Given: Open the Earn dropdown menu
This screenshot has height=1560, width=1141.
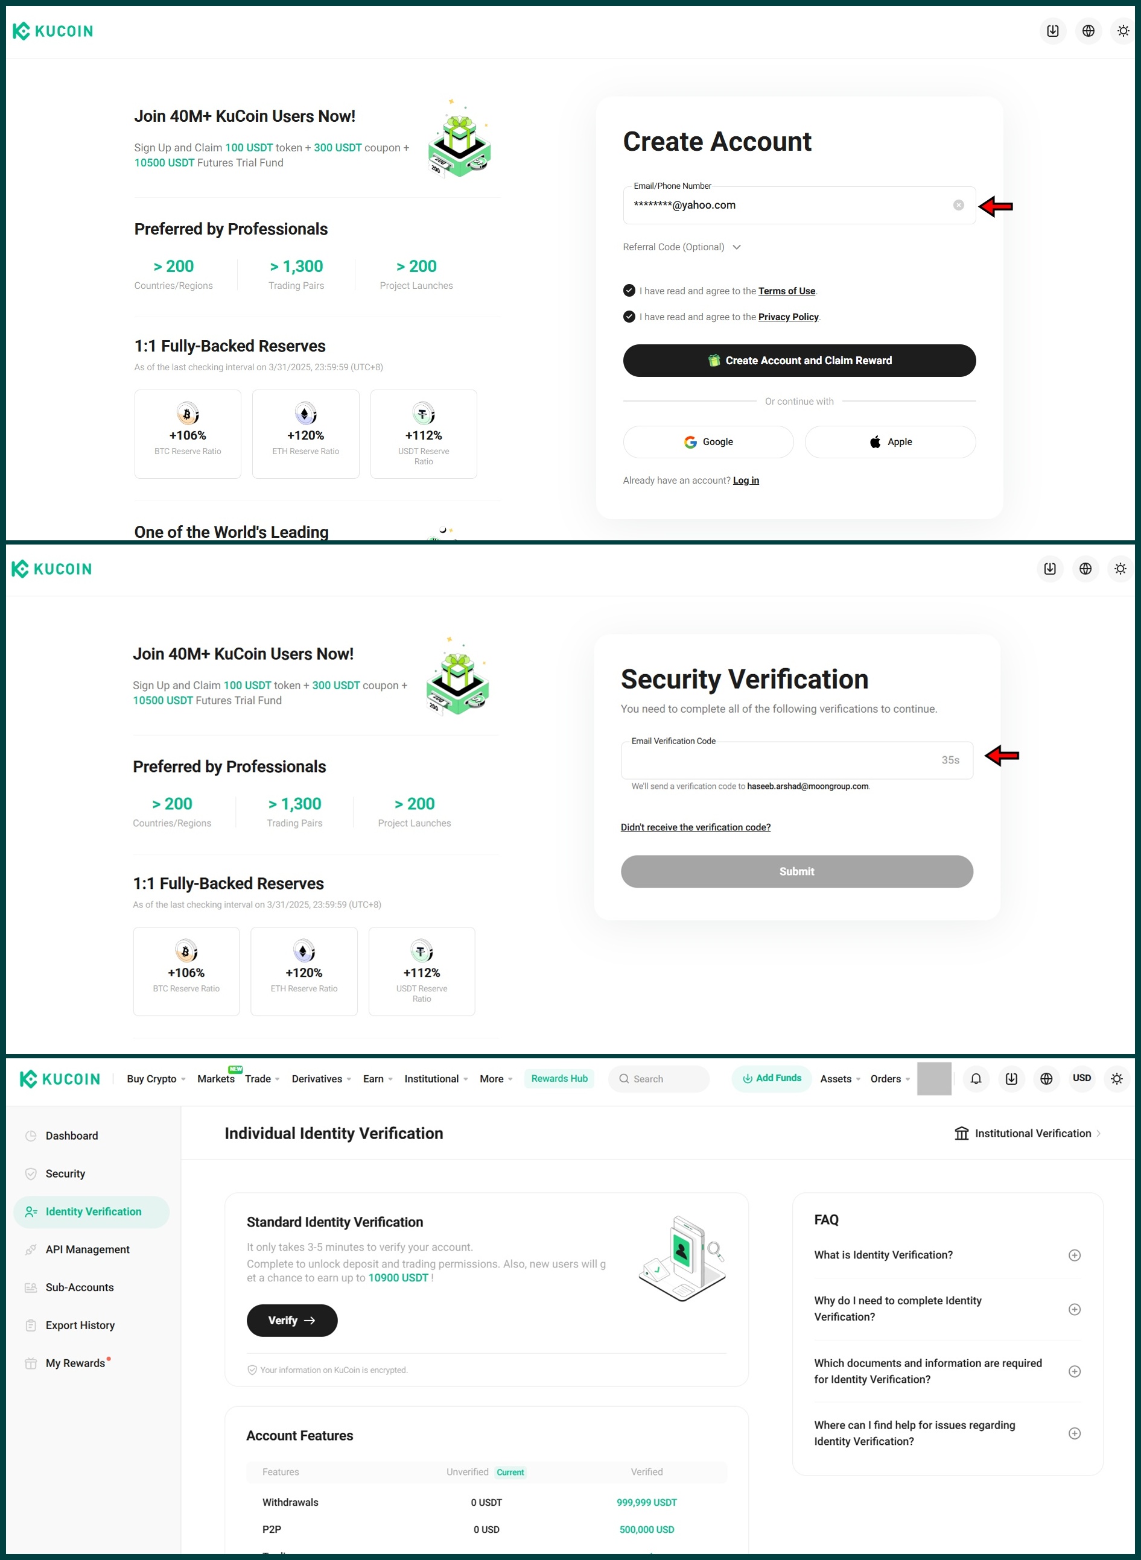Looking at the screenshot, I should pos(378,1079).
